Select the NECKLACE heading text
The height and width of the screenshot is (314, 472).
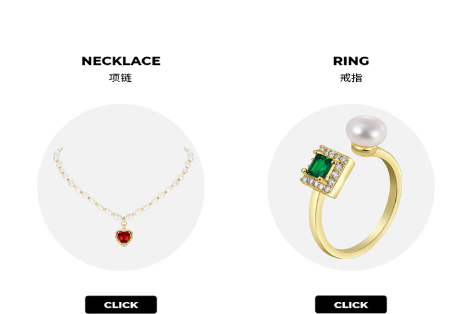click(x=121, y=61)
